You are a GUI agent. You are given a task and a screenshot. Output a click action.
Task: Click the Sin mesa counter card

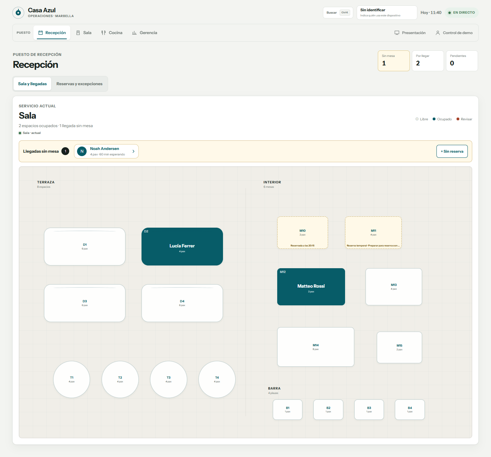coord(394,61)
